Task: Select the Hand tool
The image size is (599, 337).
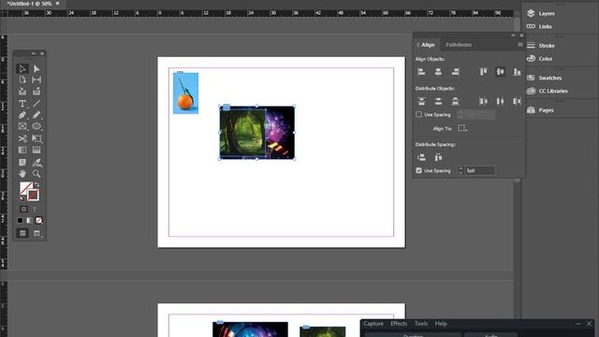Action: coord(22,174)
